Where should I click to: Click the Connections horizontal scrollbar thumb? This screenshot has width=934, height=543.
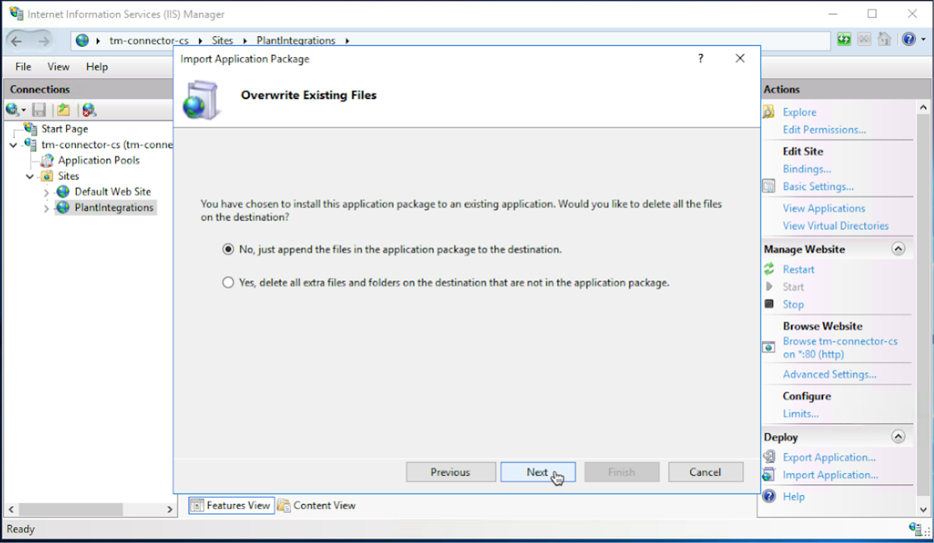tap(71, 509)
